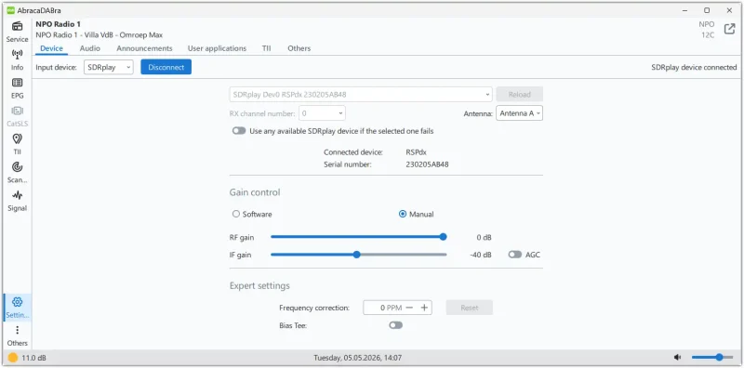The width and height of the screenshot is (744, 368).
Task: Click the AbracaDABra app icon in title bar
Action: pyautogui.click(x=10, y=10)
